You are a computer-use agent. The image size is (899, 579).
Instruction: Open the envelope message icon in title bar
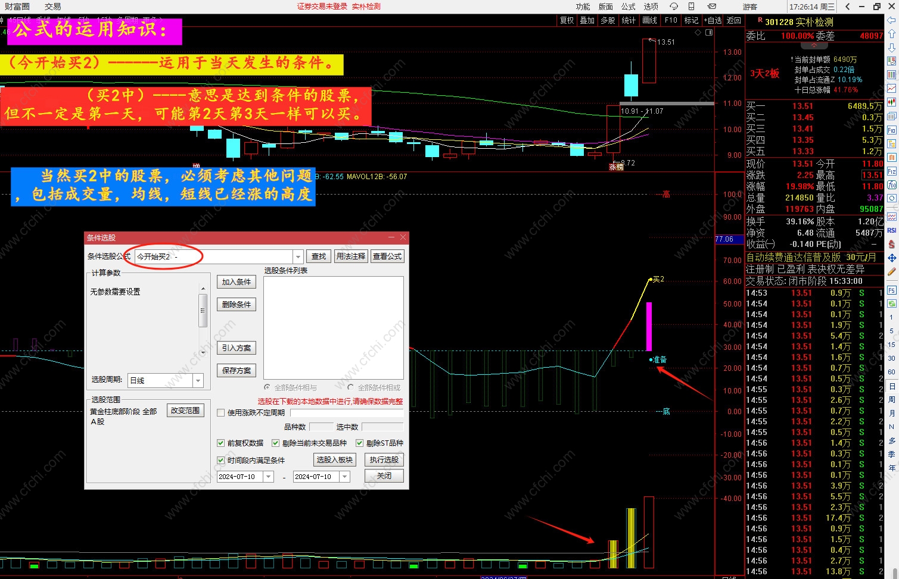click(x=712, y=7)
